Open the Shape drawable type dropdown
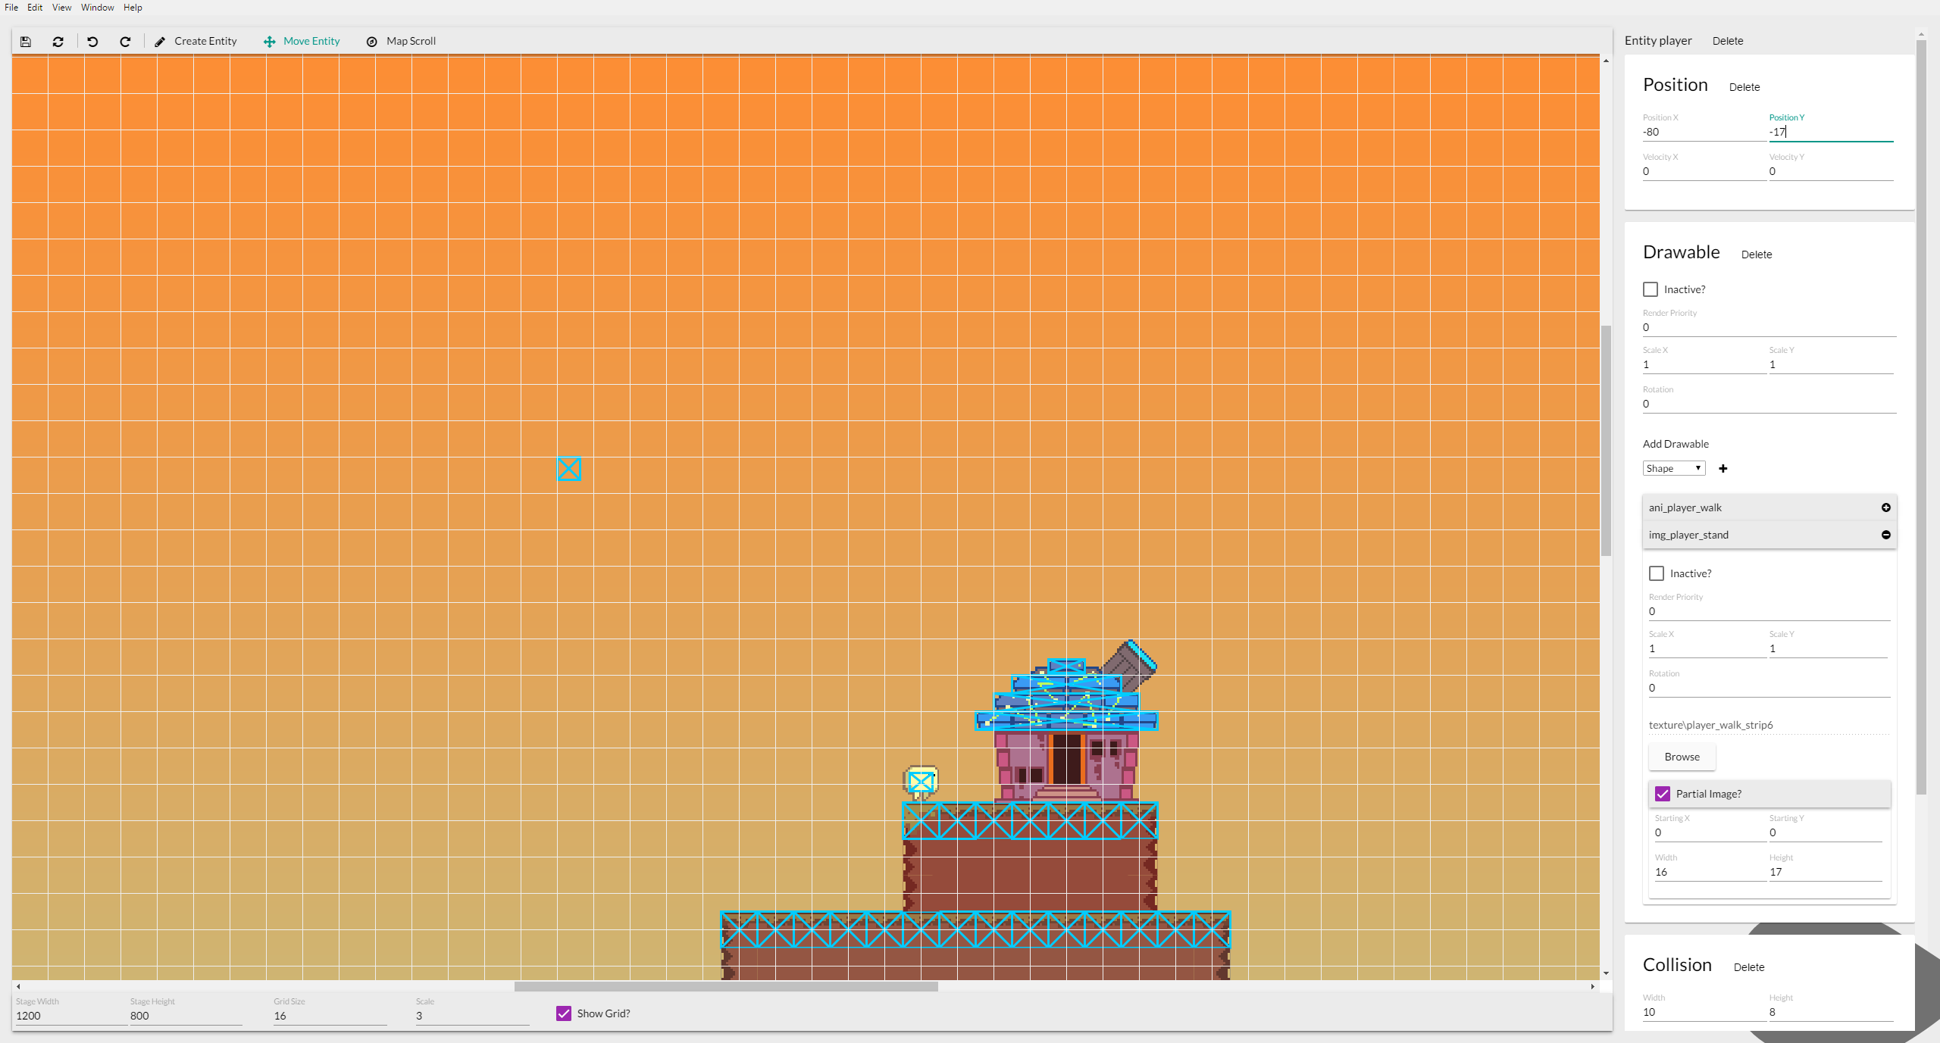Screen dimensions: 1940x1043 (1673, 469)
